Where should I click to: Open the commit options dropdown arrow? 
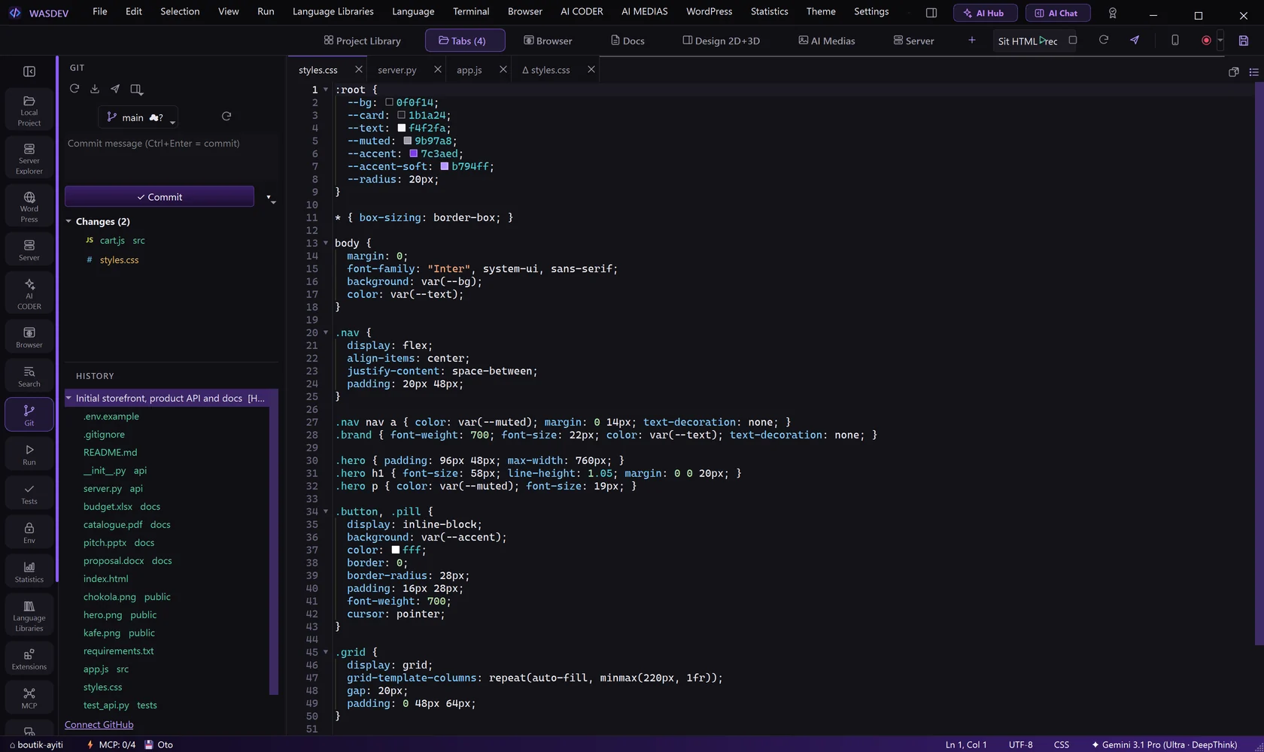pyautogui.click(x=270, y=198)
